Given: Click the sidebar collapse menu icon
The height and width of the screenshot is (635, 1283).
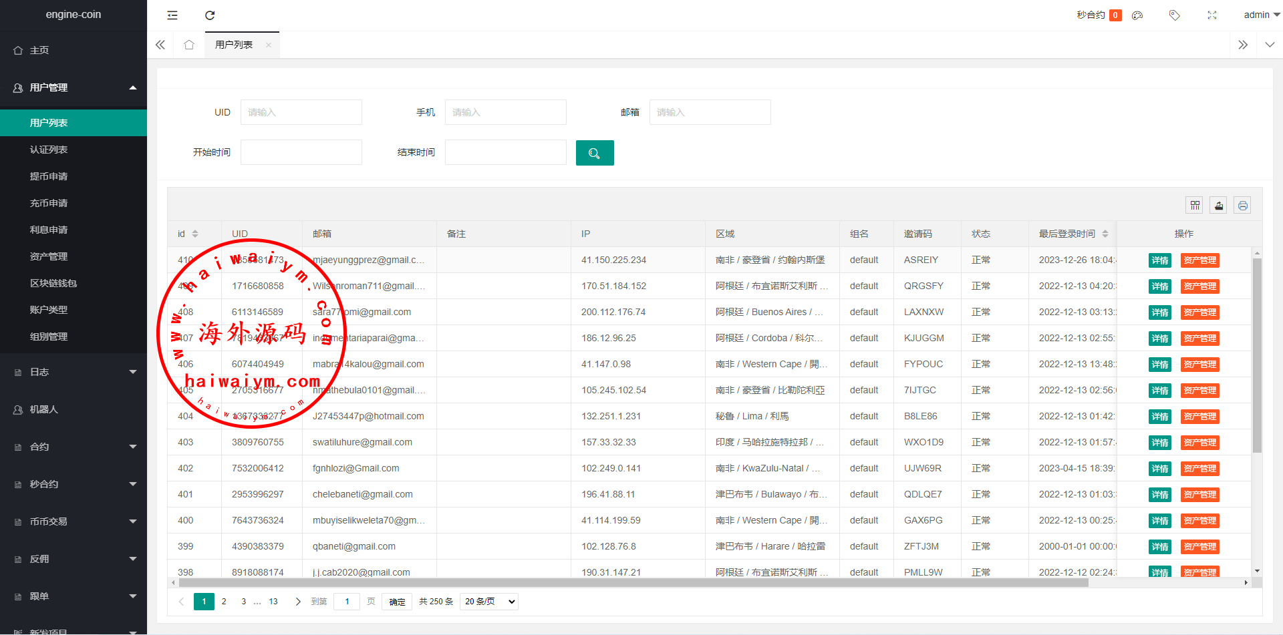Looking at the screenshot, I should [x=172, y=15].
